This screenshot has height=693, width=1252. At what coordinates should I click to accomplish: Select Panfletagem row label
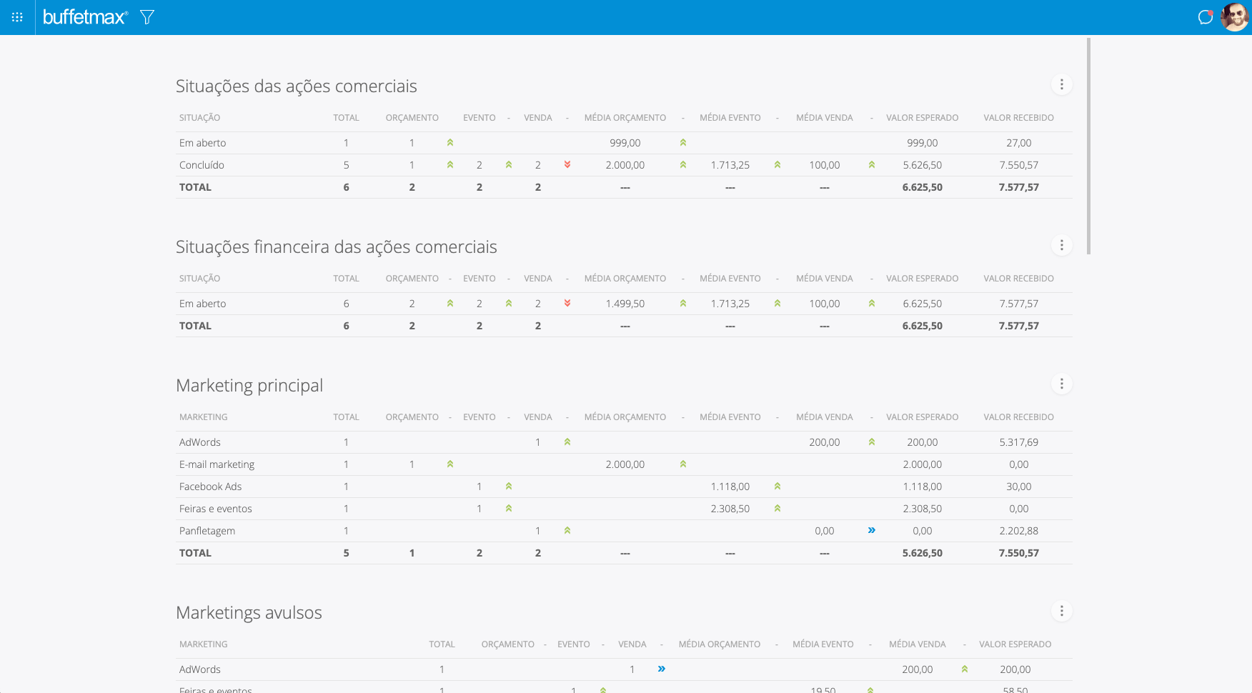coord(207,531)
